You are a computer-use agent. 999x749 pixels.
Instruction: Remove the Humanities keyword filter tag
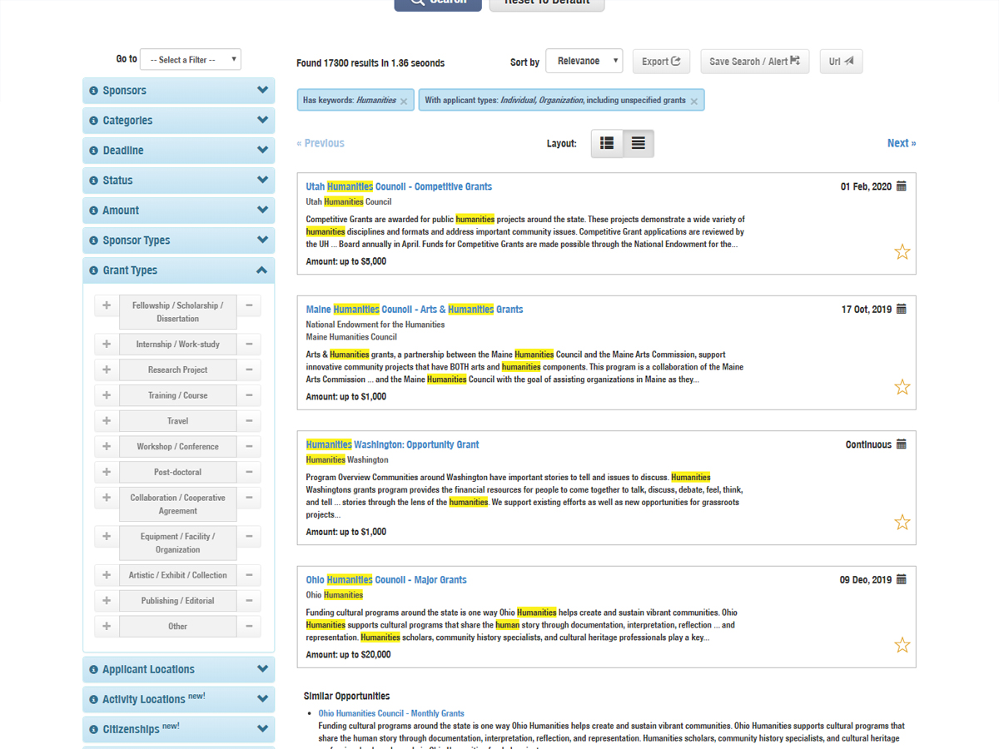tap(404, 101)
